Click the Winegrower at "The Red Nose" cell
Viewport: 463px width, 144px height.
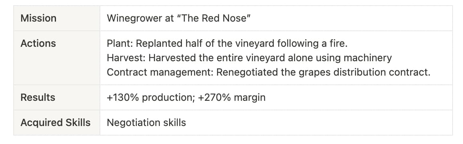276,18
